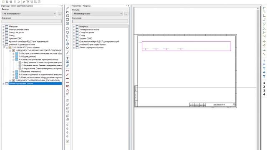The image size is (267, 150).
Task: Insert bottom-left angle connection symbol
Action: pos(264,16)
